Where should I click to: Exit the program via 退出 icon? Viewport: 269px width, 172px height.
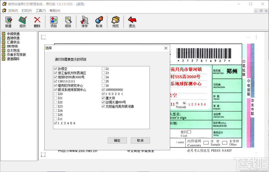(132, 21)
